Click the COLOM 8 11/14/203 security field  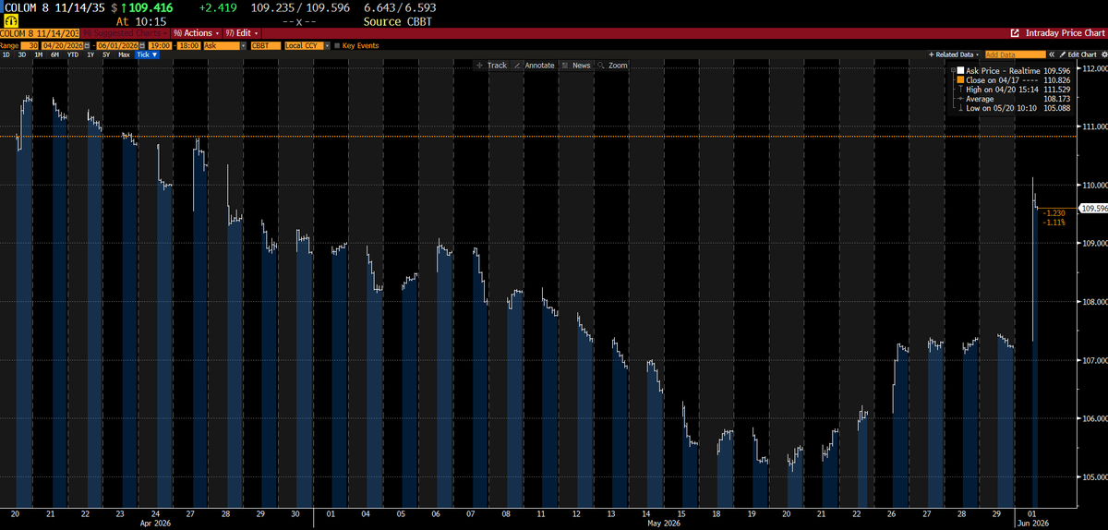point(40,33)
